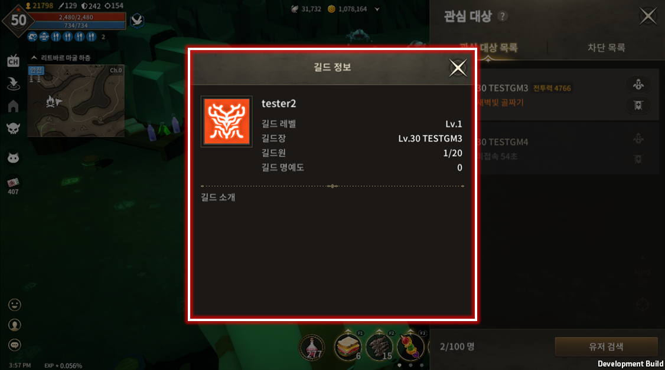The image size is (665, 370).
Task: Select the cat pet icon in sidebar
Action: 13,158
